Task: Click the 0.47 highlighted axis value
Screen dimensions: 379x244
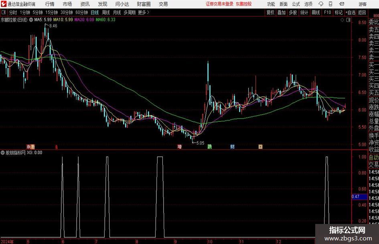Action: (x=359, y=197)
